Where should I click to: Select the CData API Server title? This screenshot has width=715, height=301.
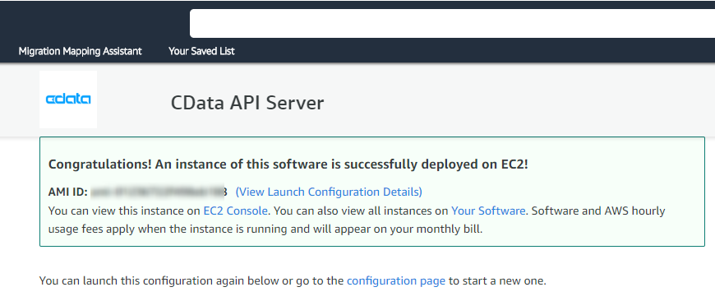tap(247, 103)
